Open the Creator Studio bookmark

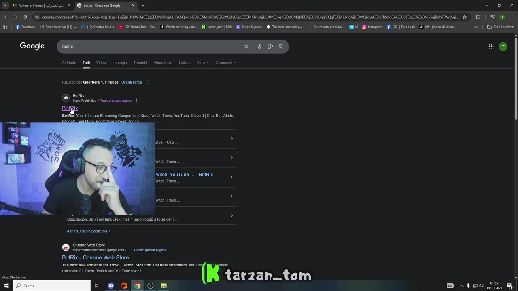[98, 27]
